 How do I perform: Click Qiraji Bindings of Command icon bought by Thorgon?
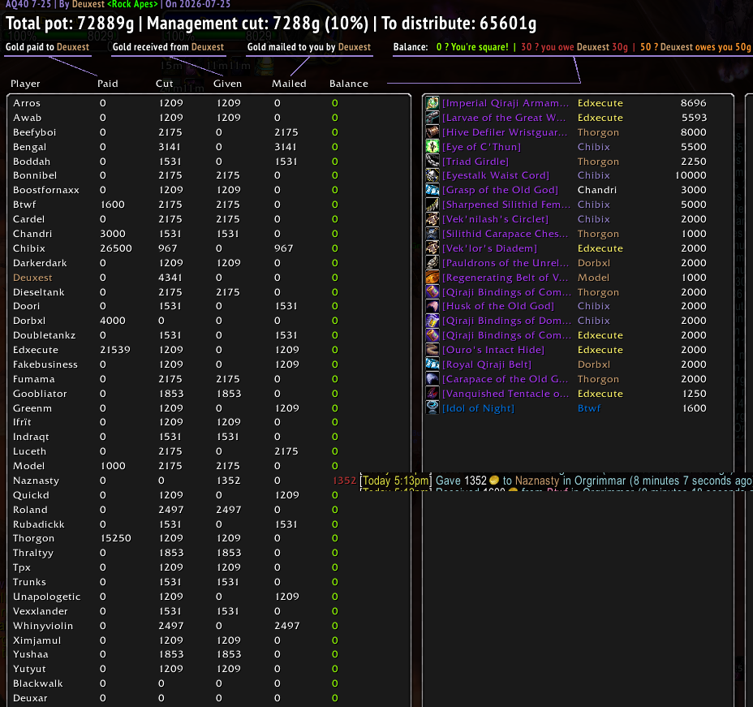pos(432,291)
